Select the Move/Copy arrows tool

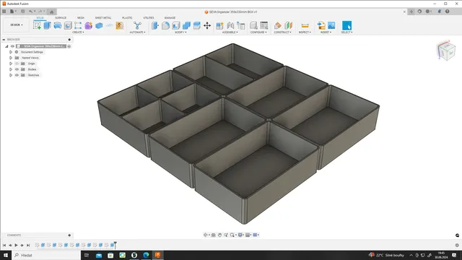pos(207,26)
